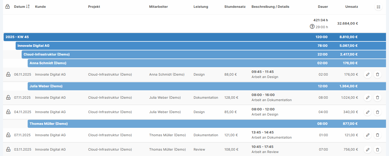Click the time range 13:45 - 14:45
The width and height of the screenshot is (389, 156).
263,132
